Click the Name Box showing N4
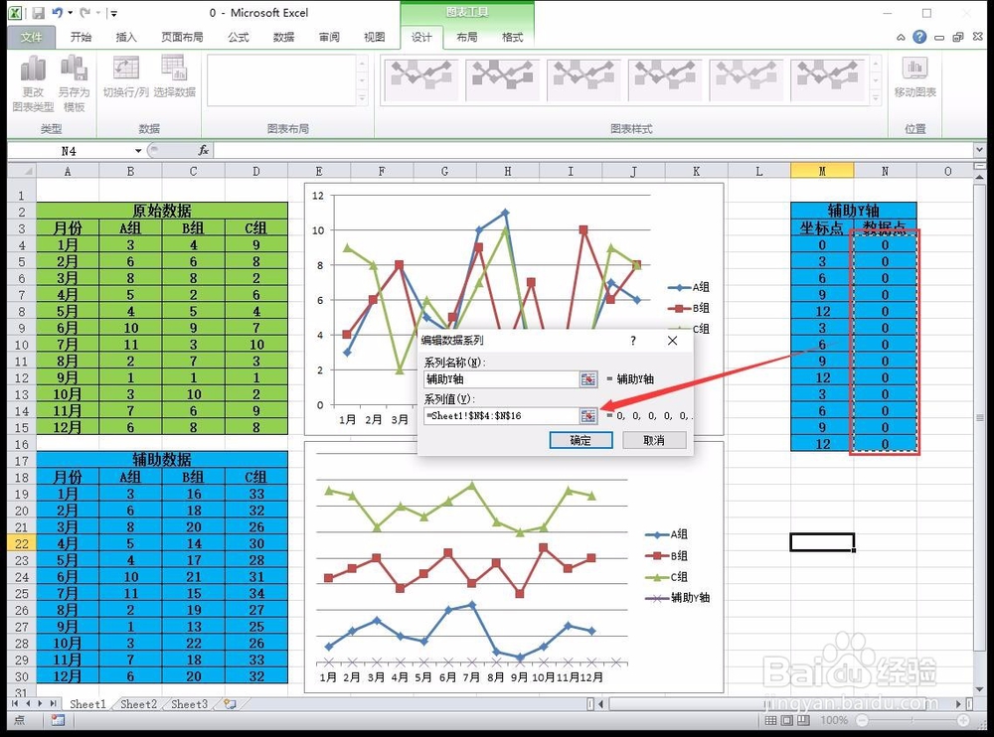Image resolution: width=994 pixels, height=737 pixels. tap(69, 151)
